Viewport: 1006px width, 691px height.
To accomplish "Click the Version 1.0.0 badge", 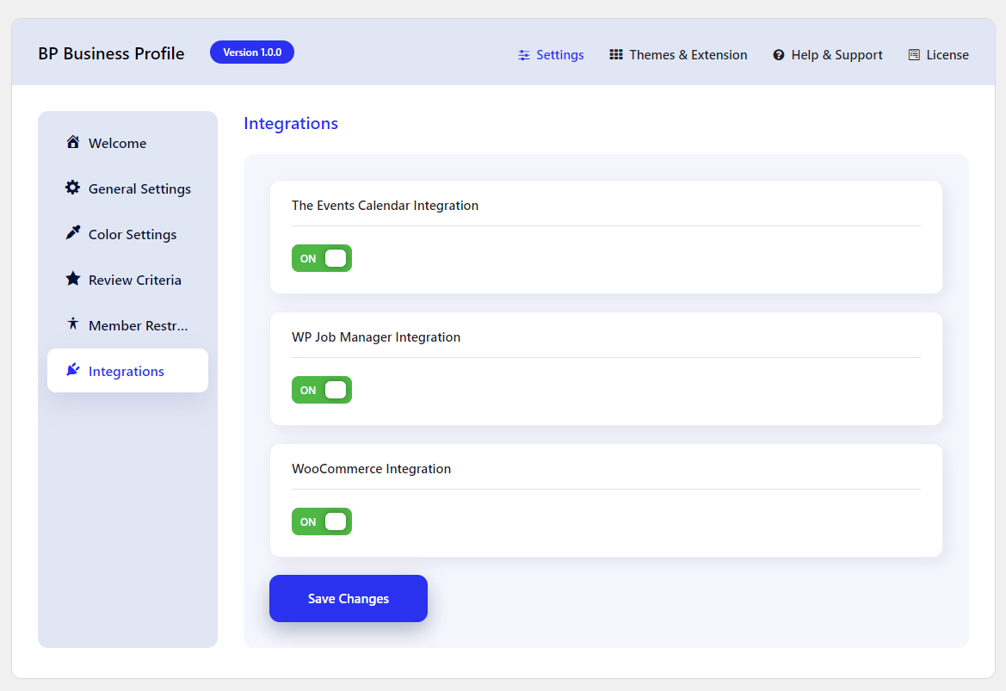I will 252,52.
